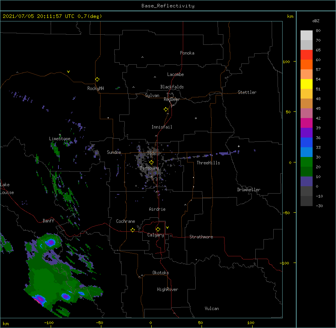Select the Stettler label

coord(247,92)
